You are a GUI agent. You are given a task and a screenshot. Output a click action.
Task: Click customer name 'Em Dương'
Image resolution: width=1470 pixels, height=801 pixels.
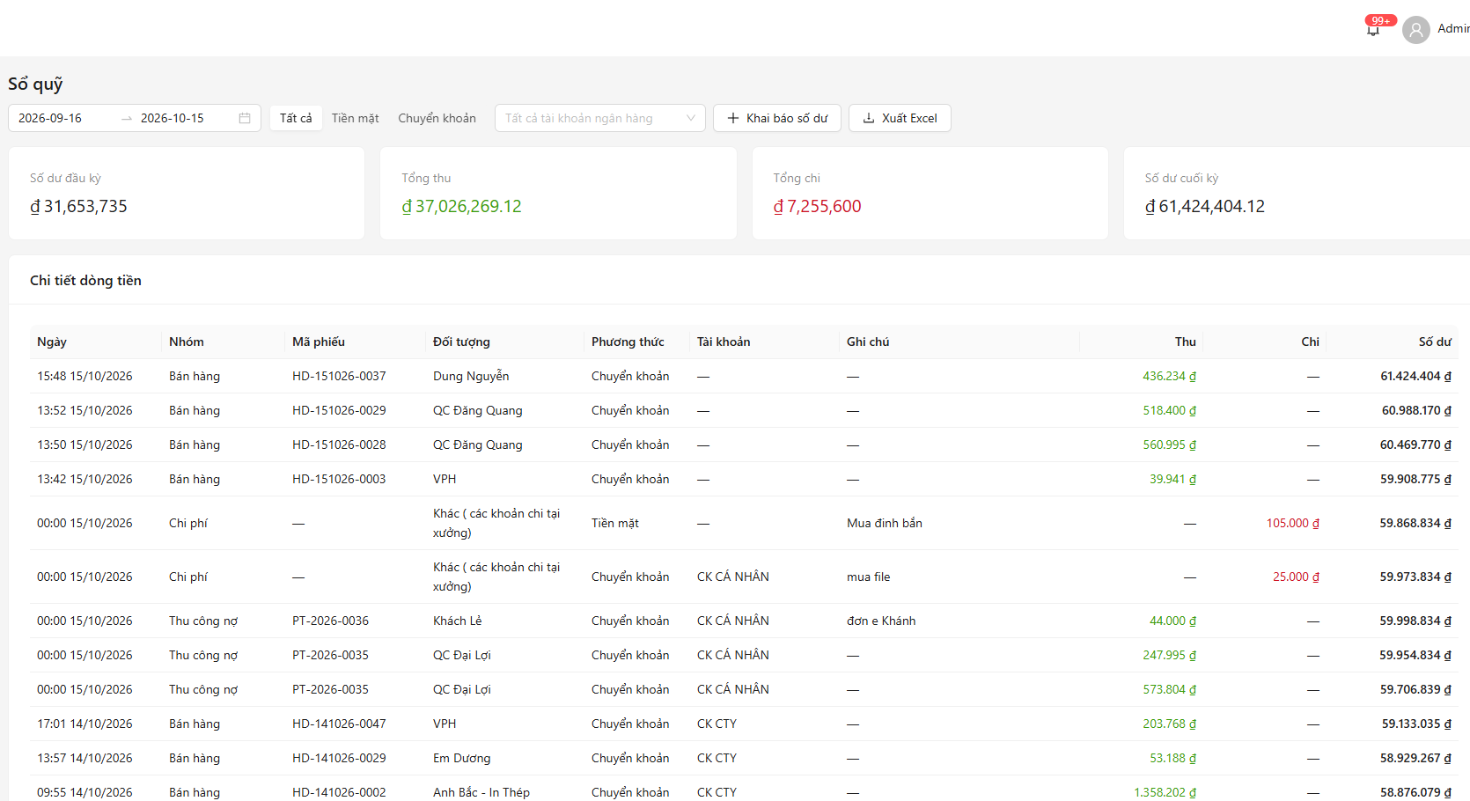462,758
